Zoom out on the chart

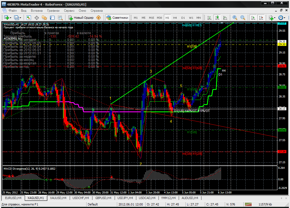point(243,18)
